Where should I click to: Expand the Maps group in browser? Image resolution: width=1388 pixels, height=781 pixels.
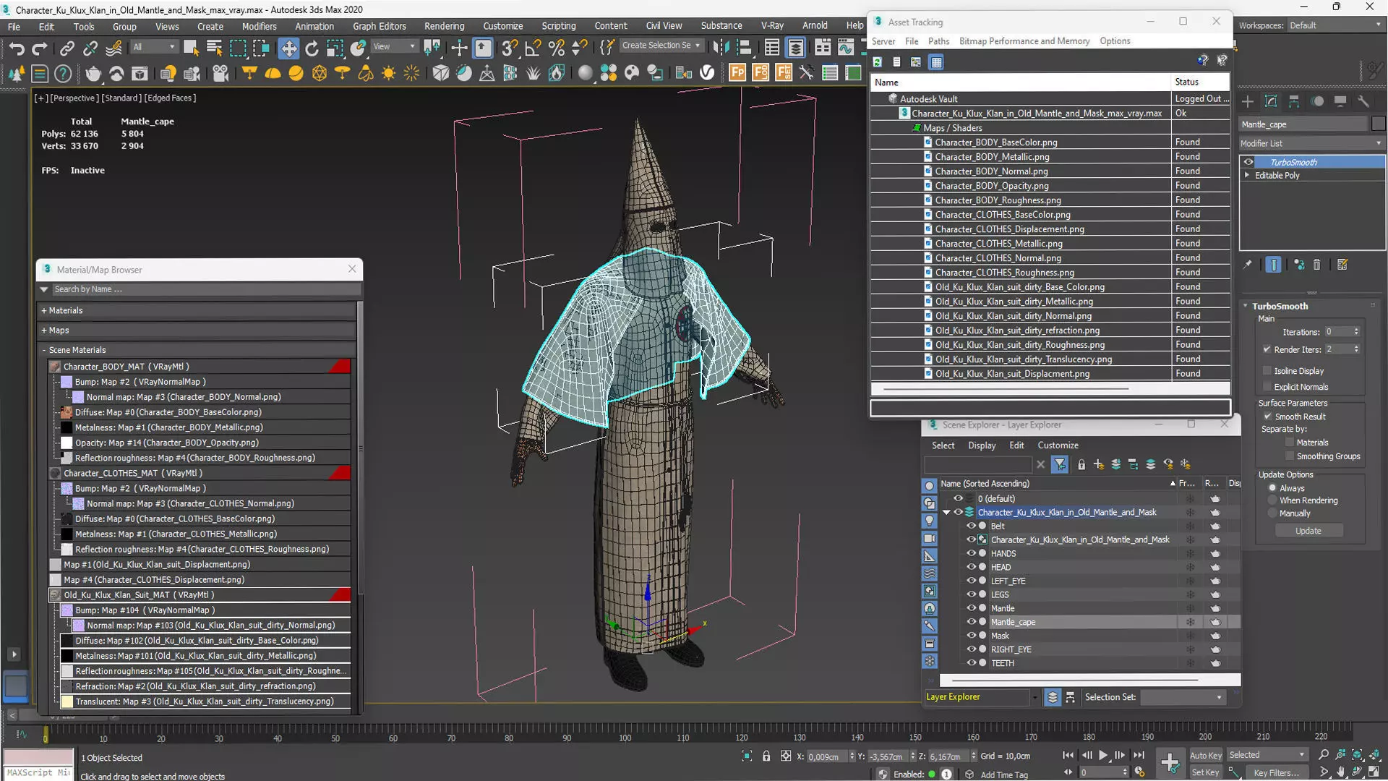(x=43, y=330)
